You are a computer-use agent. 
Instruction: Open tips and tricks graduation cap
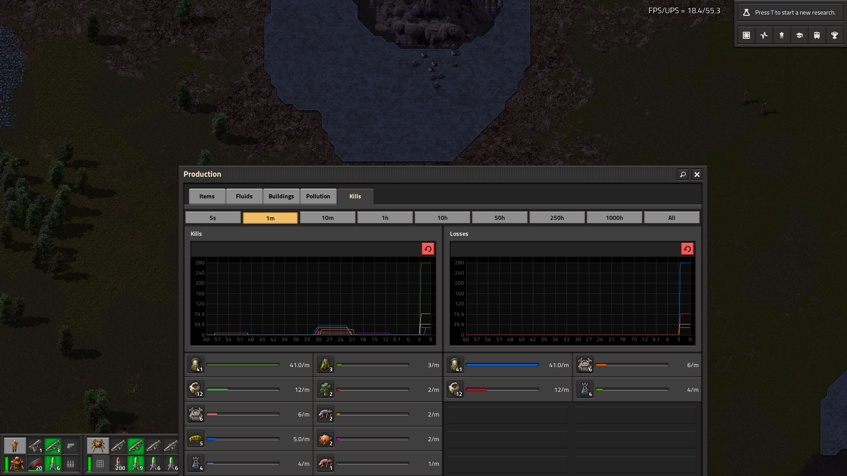point(799,35)
